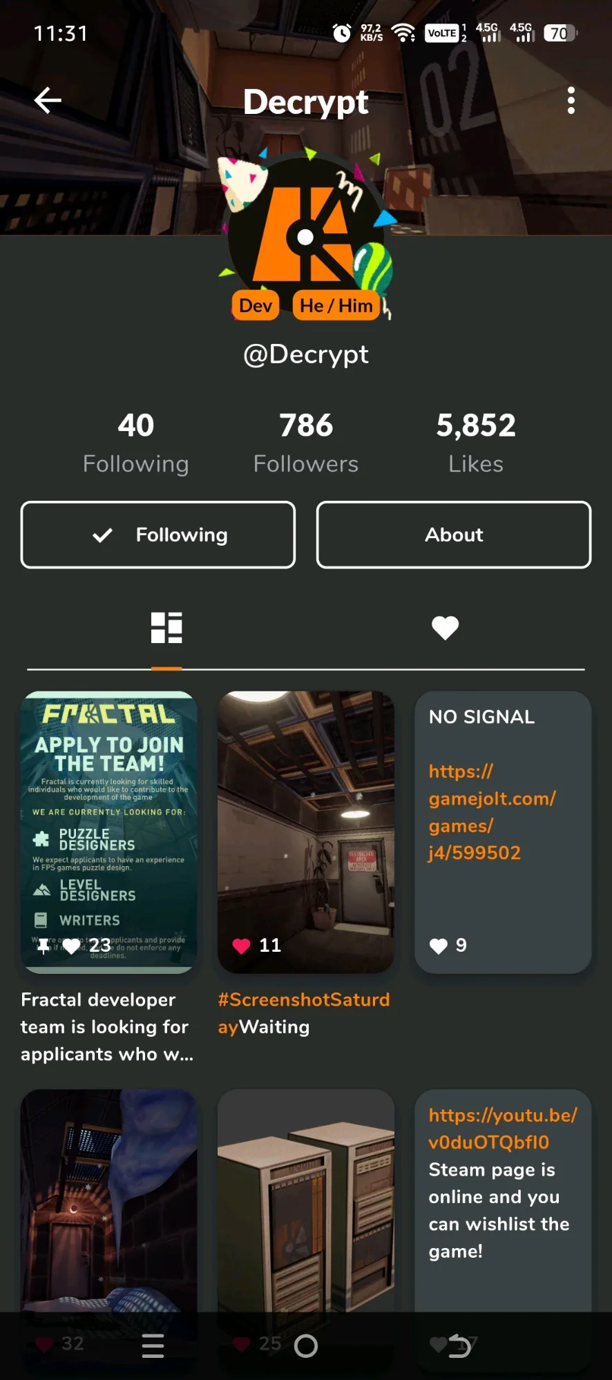Switch to the posts grid tab
Viewport: 612px width, 1380px height.
pos(166,628)
